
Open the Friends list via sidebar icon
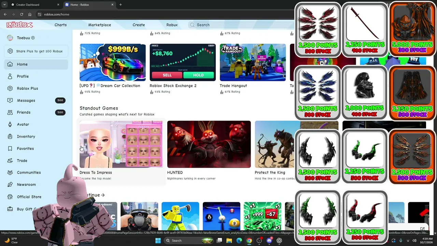pos(10,112)
